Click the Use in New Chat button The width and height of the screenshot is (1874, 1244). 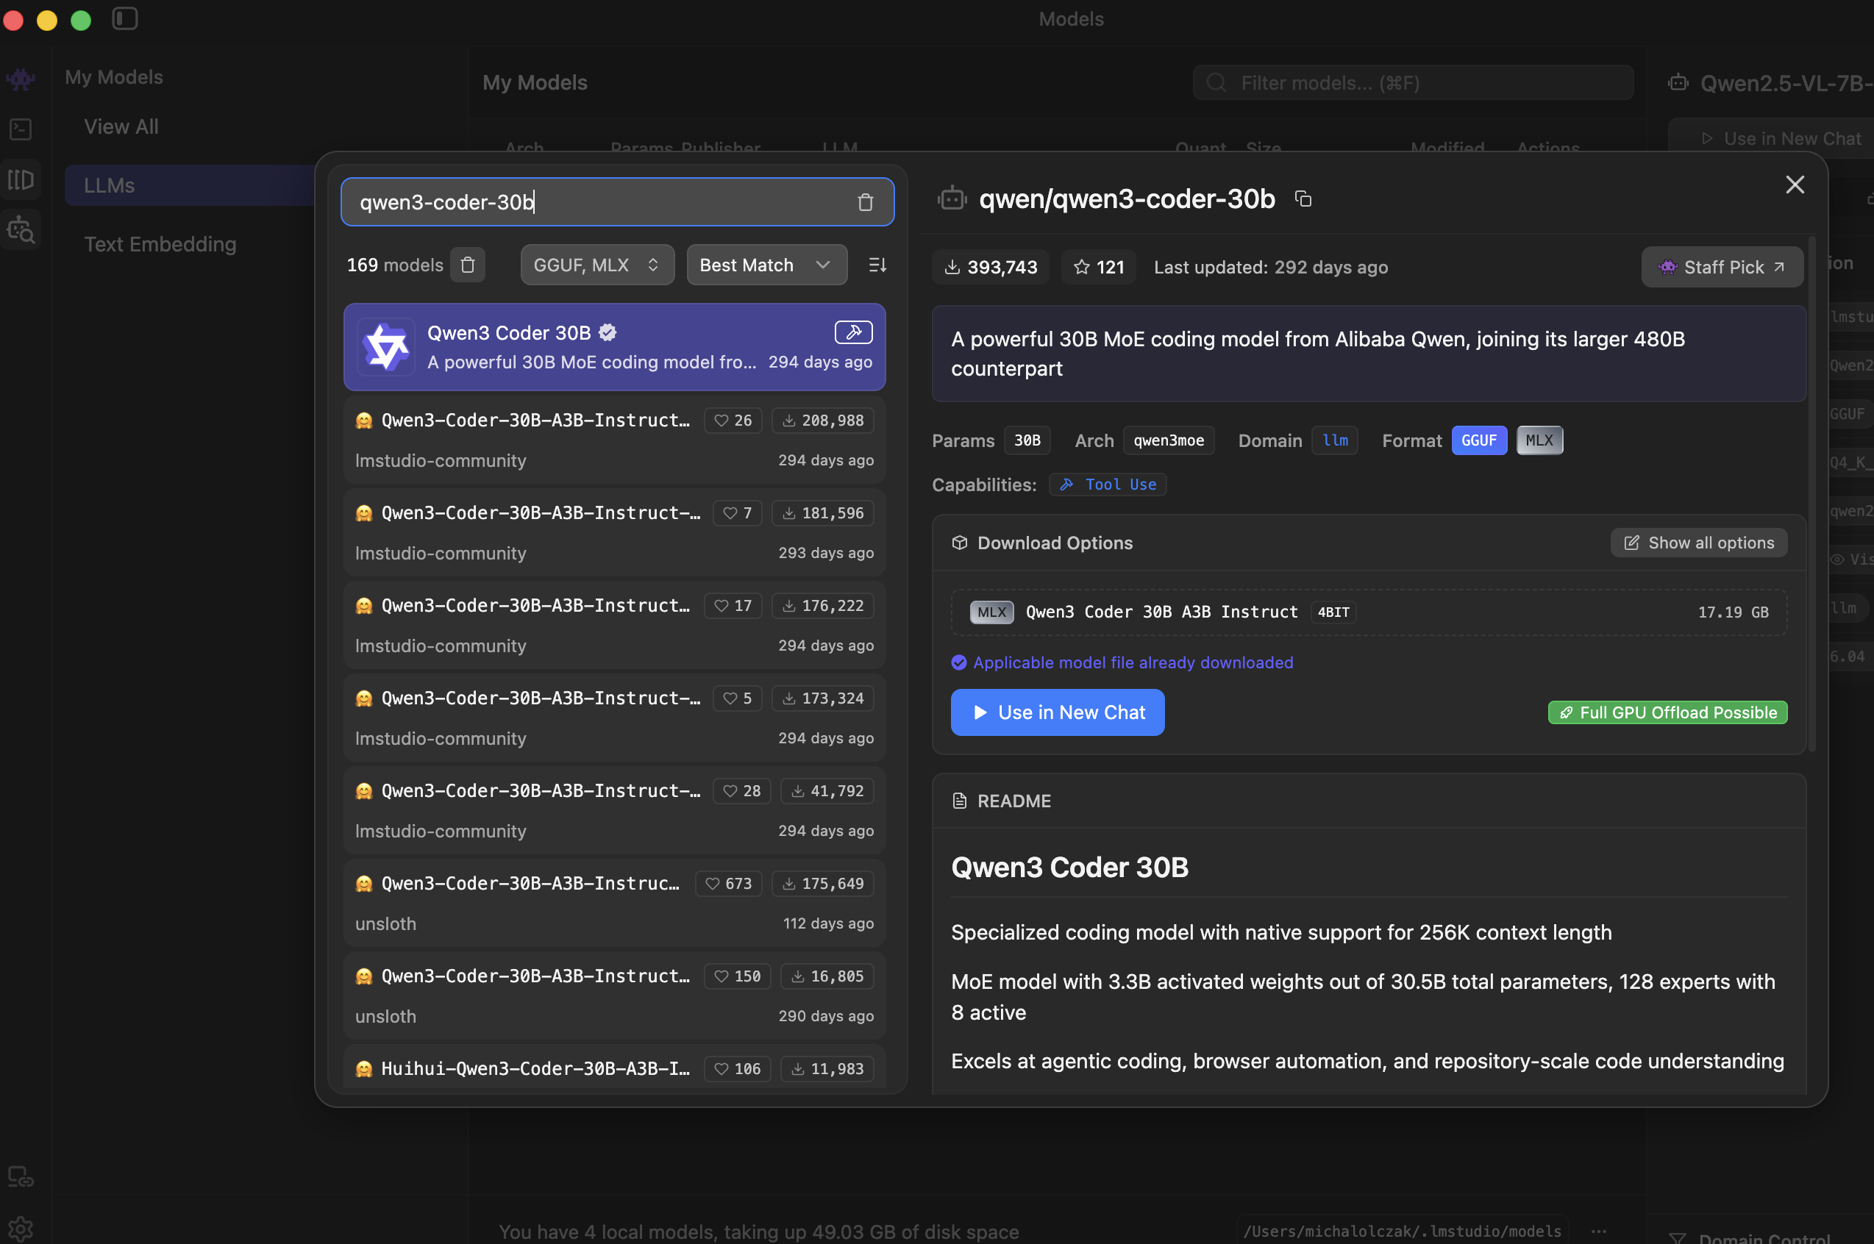(1058, 712)
